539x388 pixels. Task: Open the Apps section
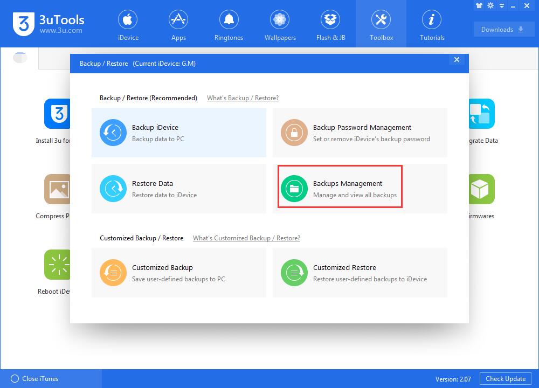178,24
